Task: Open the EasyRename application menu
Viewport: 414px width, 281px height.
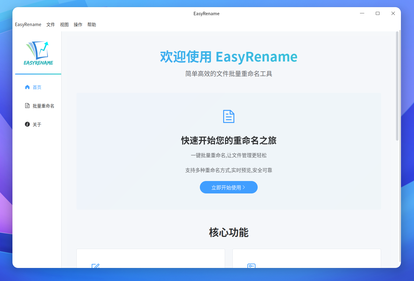Action: pos(28,25)
